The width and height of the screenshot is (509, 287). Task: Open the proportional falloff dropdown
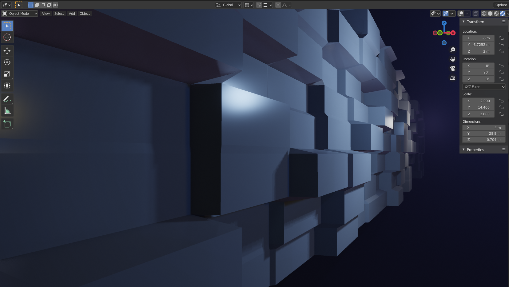287,5
